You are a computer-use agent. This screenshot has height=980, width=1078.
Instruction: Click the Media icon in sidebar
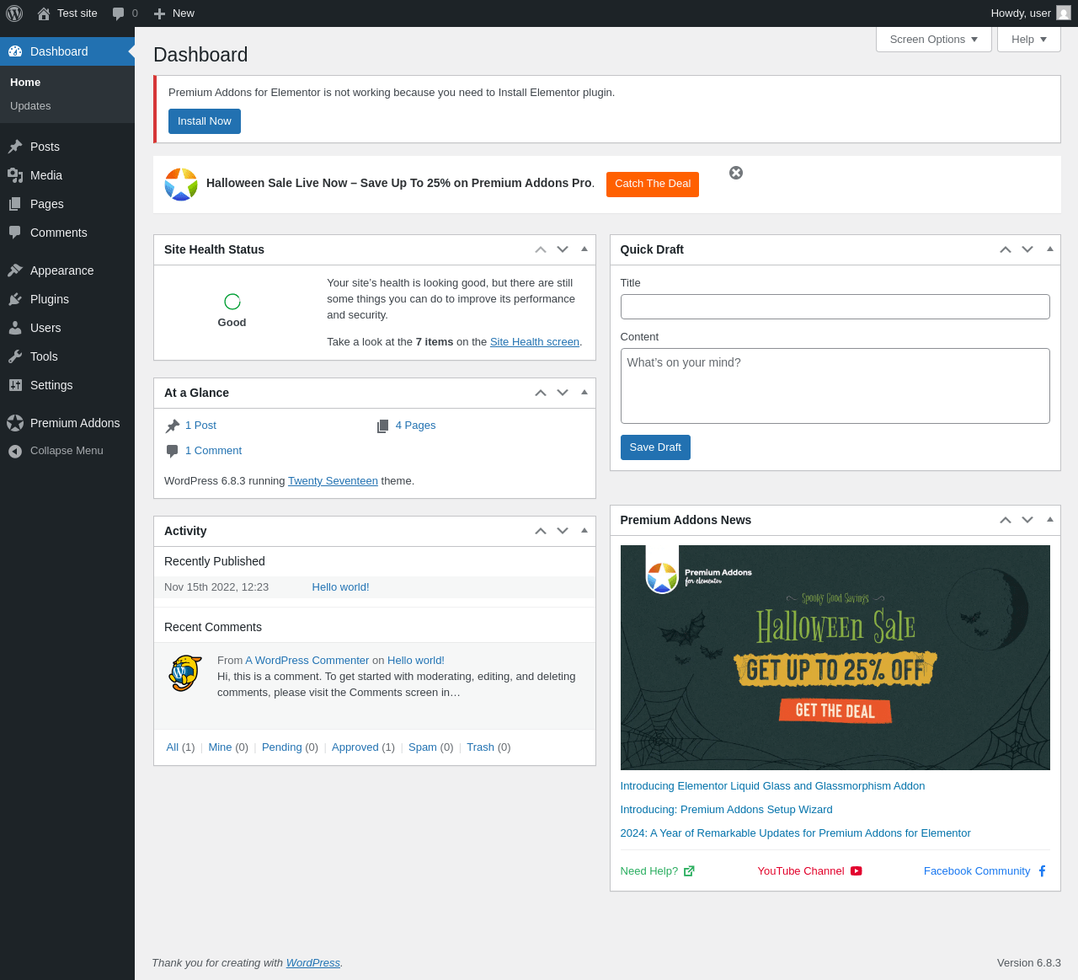pyautogui.click(x=15, y=175)
